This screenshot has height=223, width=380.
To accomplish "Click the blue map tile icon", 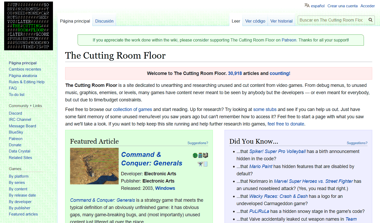I will coord(200,155).
